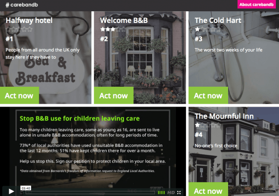This screenshot has width=279, height=196.
Task: Click the #carebandb logo
Action: (22, 5)
